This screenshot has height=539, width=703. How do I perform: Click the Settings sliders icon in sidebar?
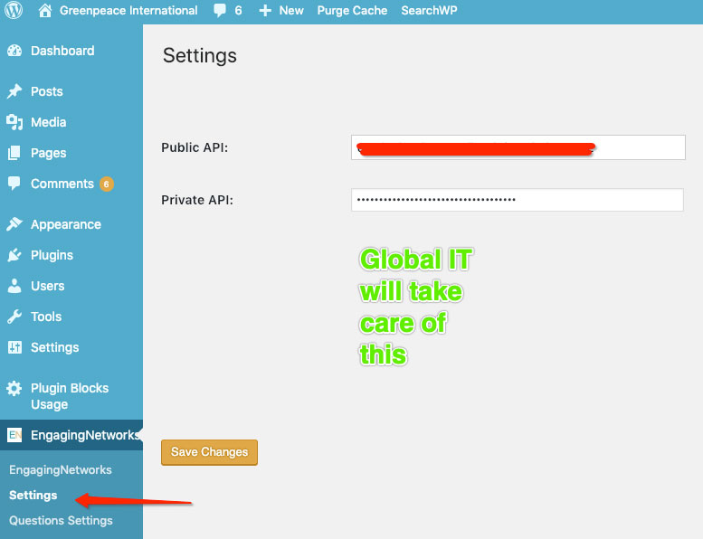coord(14,347)
